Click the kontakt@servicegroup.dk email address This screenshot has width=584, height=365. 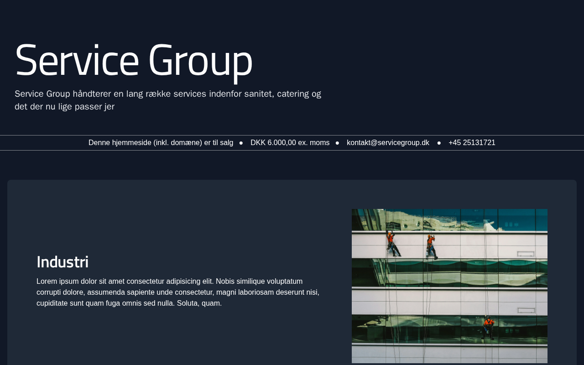tap(388, 143)
